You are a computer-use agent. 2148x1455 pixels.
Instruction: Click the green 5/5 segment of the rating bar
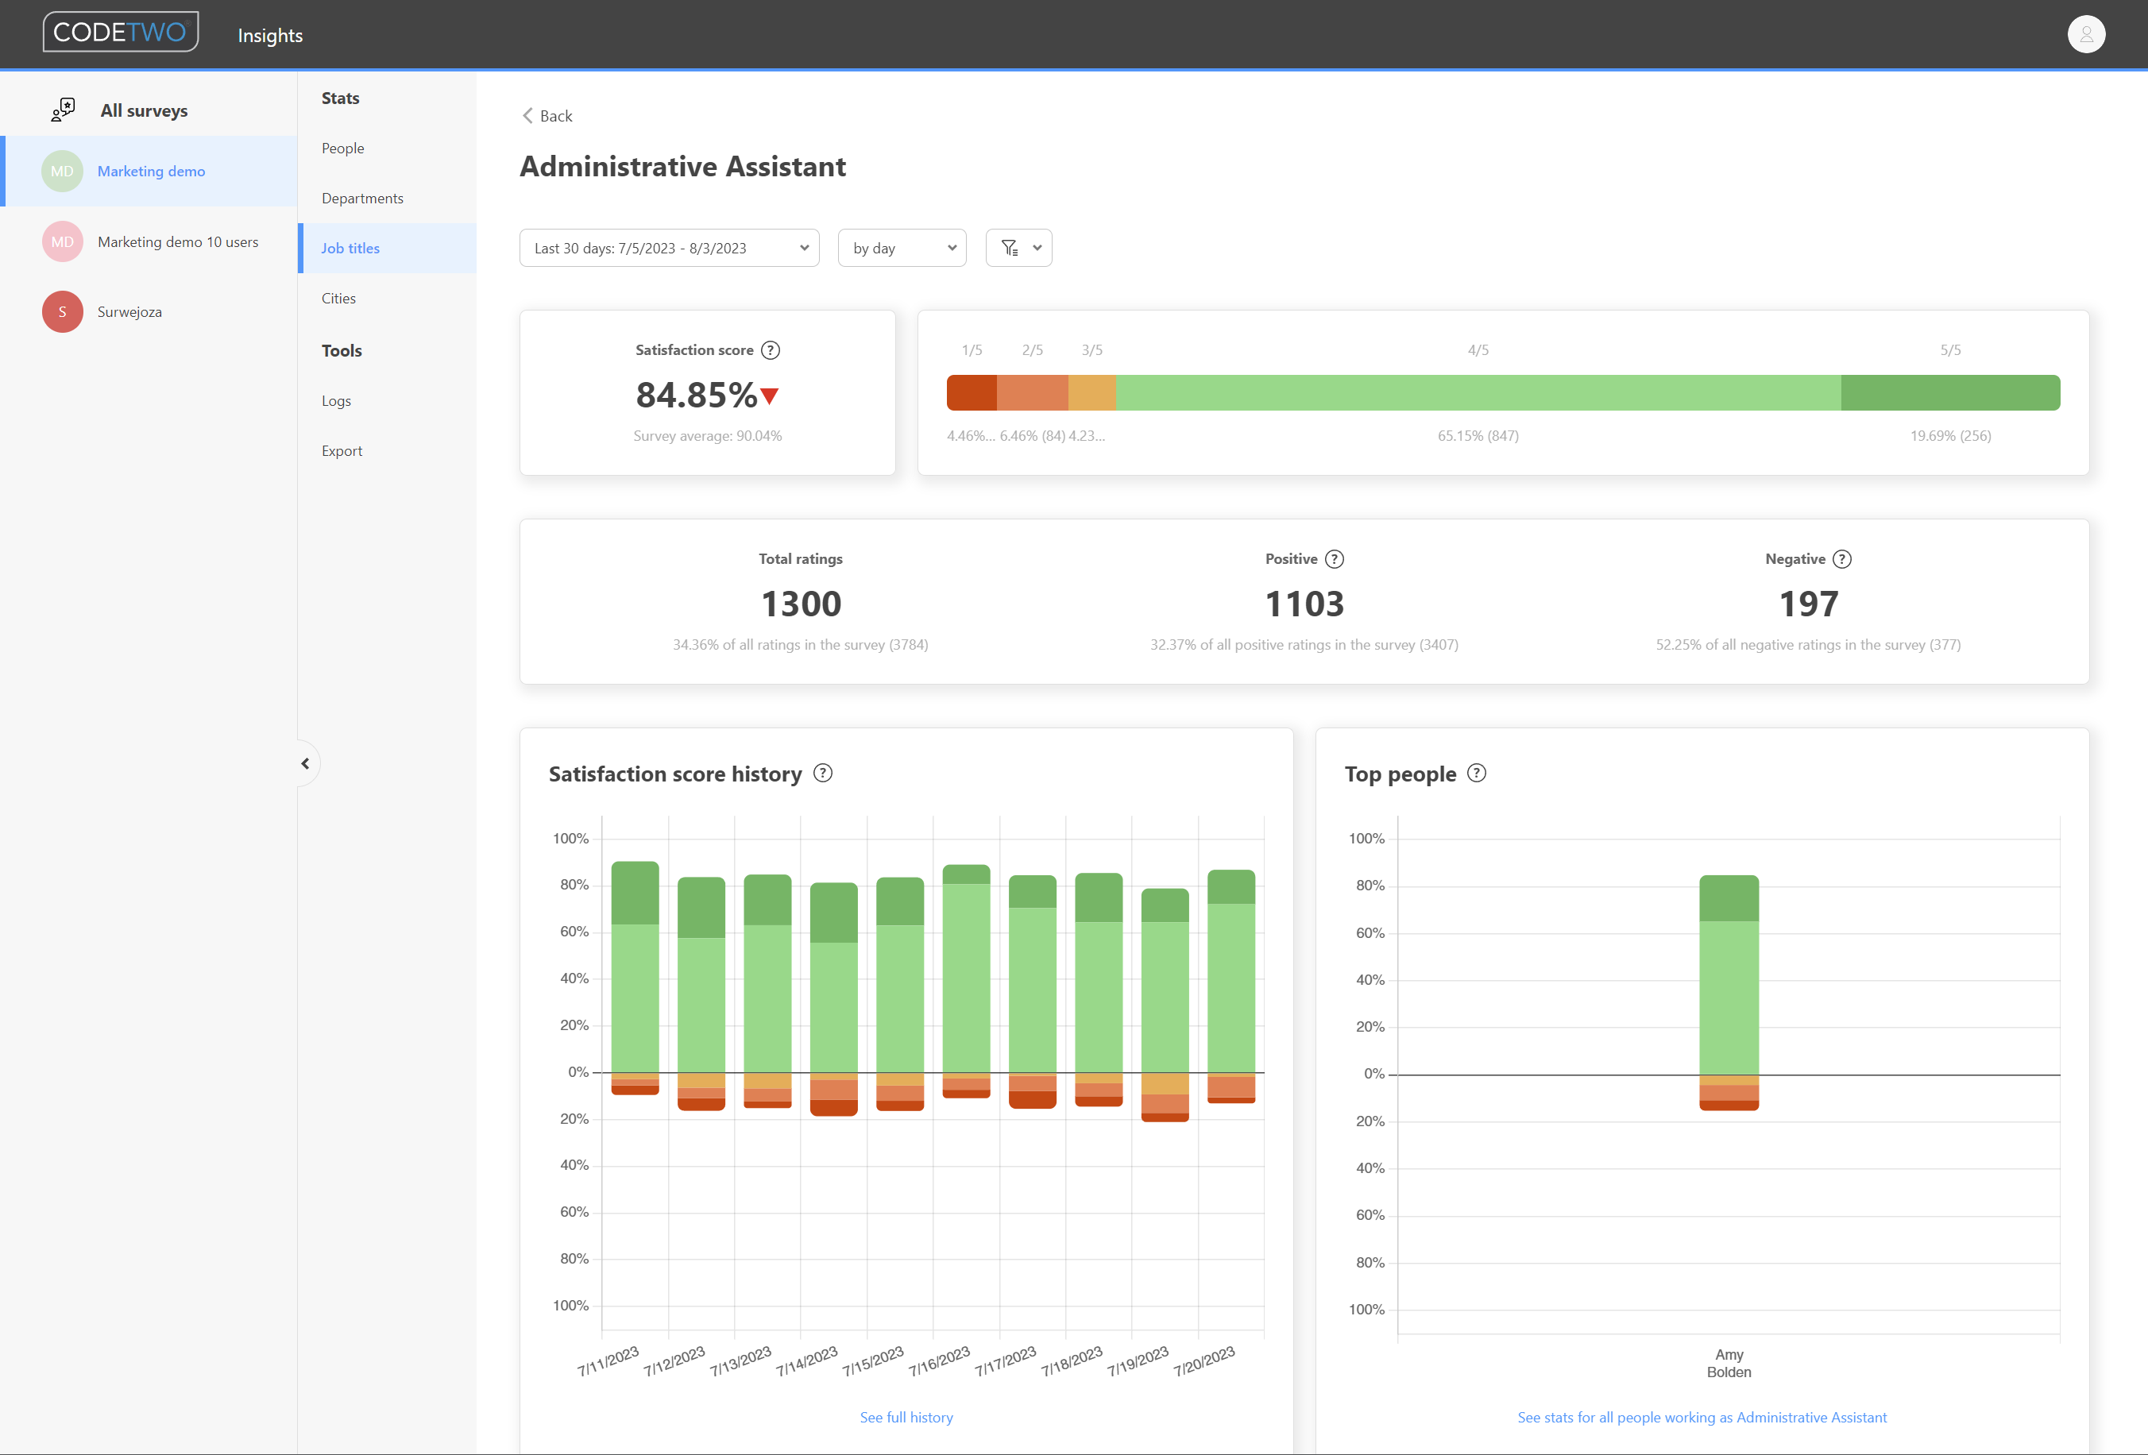[1950, 392]
